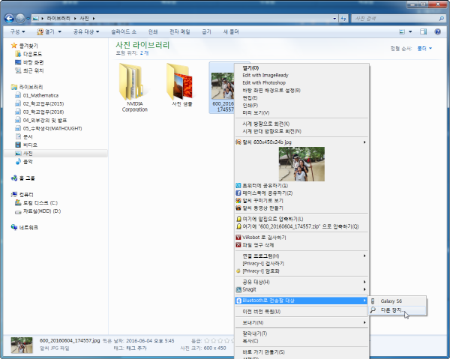Viewport: 450px width, 359px height.
Task: Choose Edit with Photoshop
Action: [x=301, y=83]
